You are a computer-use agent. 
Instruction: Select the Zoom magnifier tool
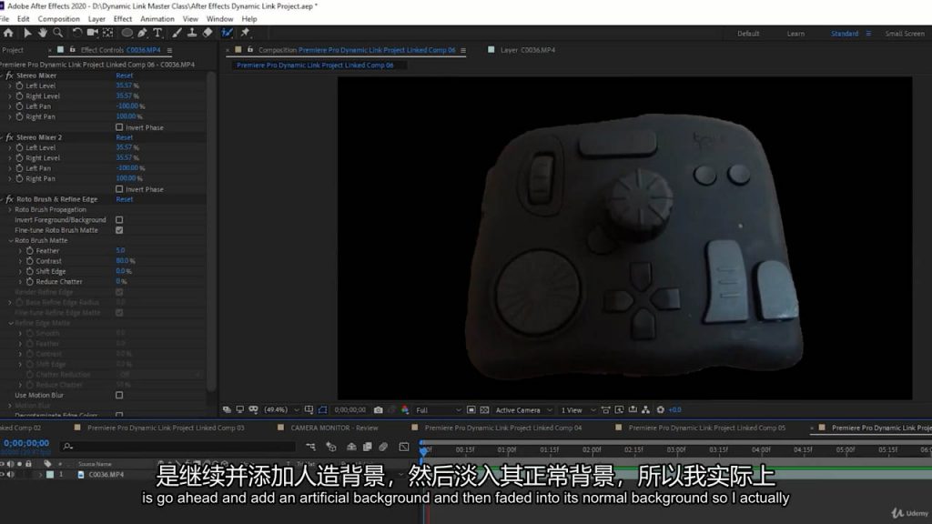pos(57,34)
